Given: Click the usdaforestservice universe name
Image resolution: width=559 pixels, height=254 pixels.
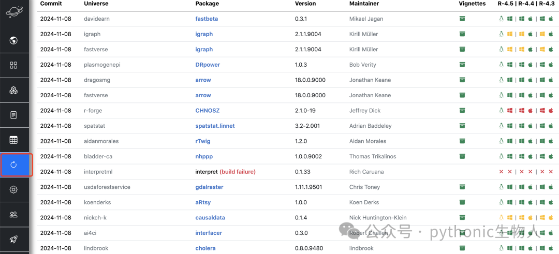Looking at the screenshot, I should [107, 187].
